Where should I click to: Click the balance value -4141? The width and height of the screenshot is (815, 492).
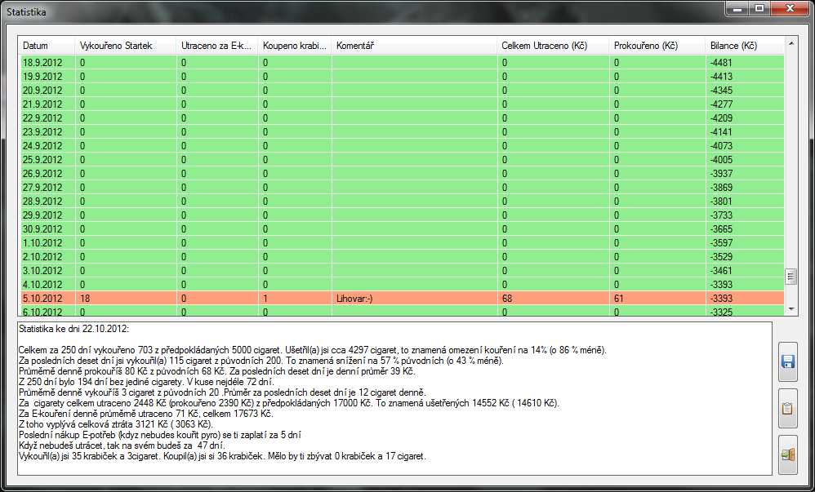click(721, 132)
